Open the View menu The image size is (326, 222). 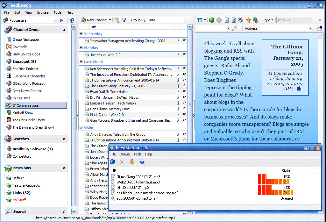29,12
